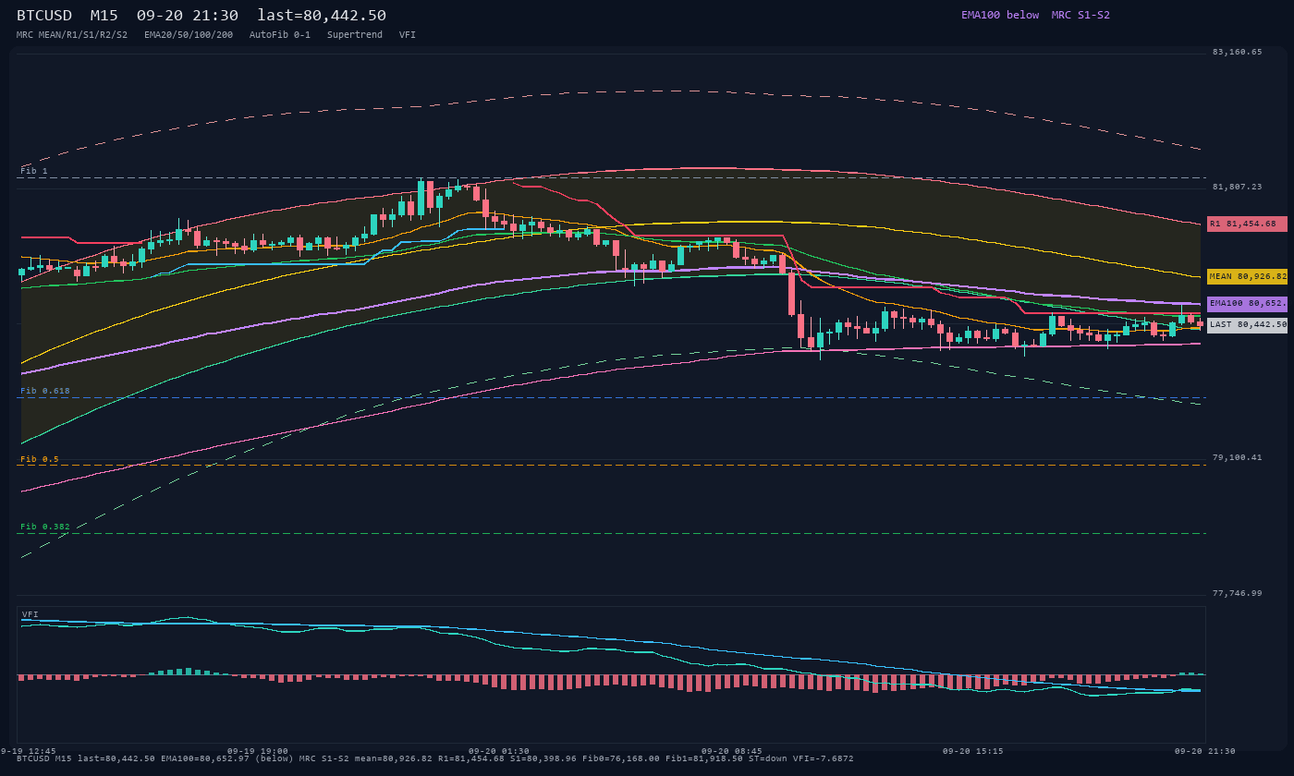
Task: Click the EMA100 below status text
Action: [x=1000, y=15]
